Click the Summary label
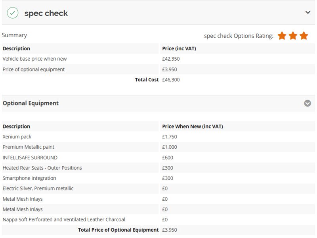This screenshot has width=317, height=238. tap(14, 35)
